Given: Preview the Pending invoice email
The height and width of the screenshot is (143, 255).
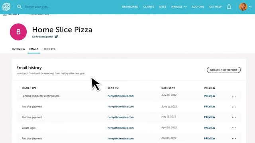Looking at the screenshot, I should 210,96.
